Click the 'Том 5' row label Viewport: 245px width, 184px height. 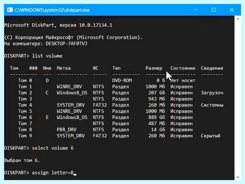(25, 111)
